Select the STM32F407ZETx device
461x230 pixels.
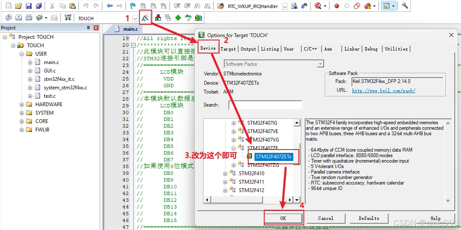click(x=273, y=157)
